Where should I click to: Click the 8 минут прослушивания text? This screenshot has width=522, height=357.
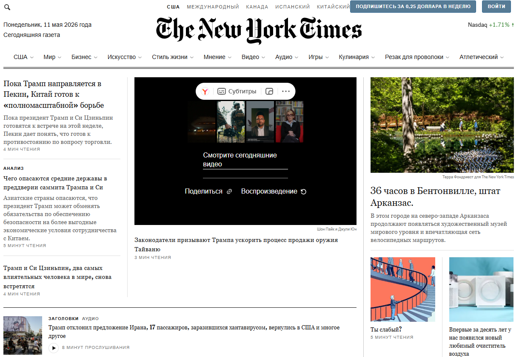[x=96, y=348]
